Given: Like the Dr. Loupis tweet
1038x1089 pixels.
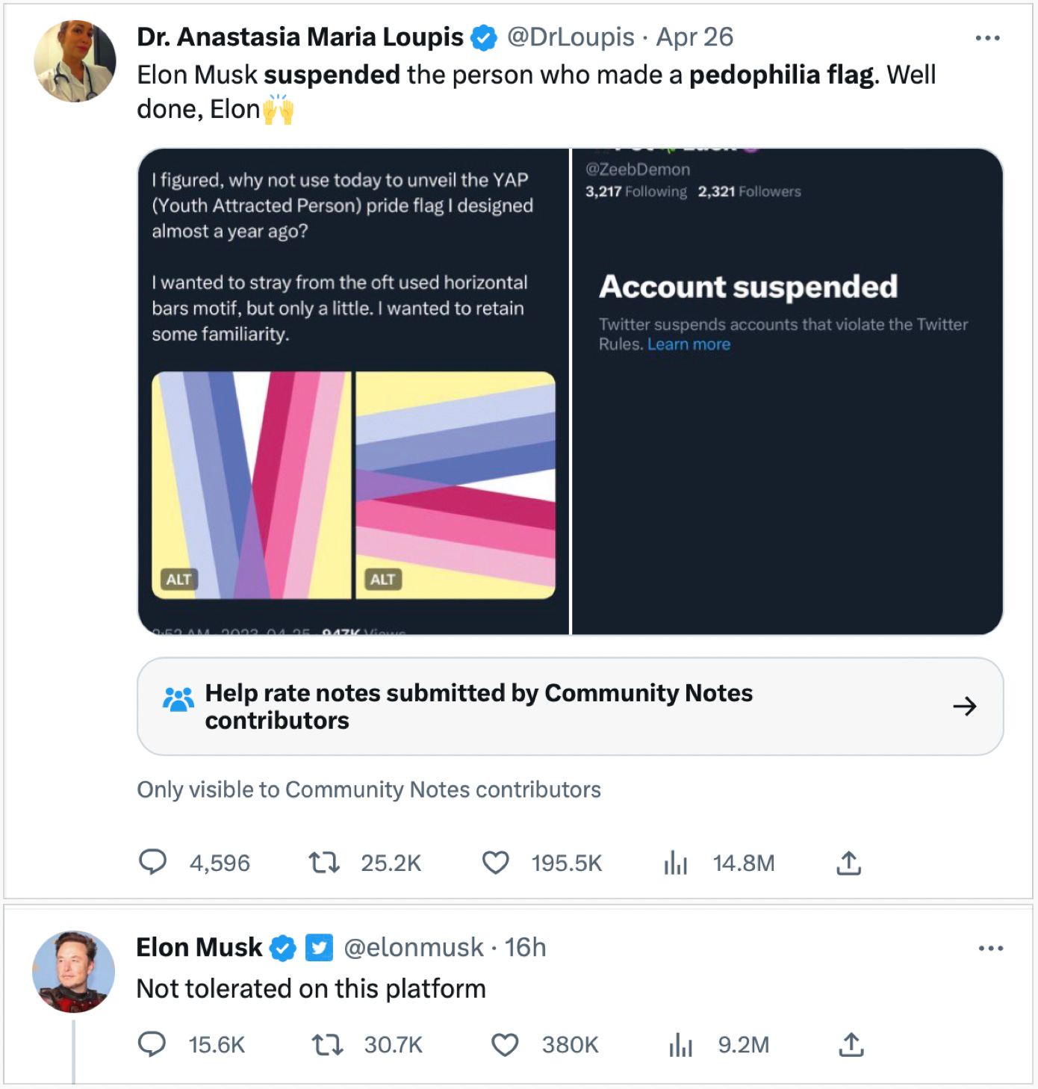Looking at the screenshot, I should tap(495, 863).
